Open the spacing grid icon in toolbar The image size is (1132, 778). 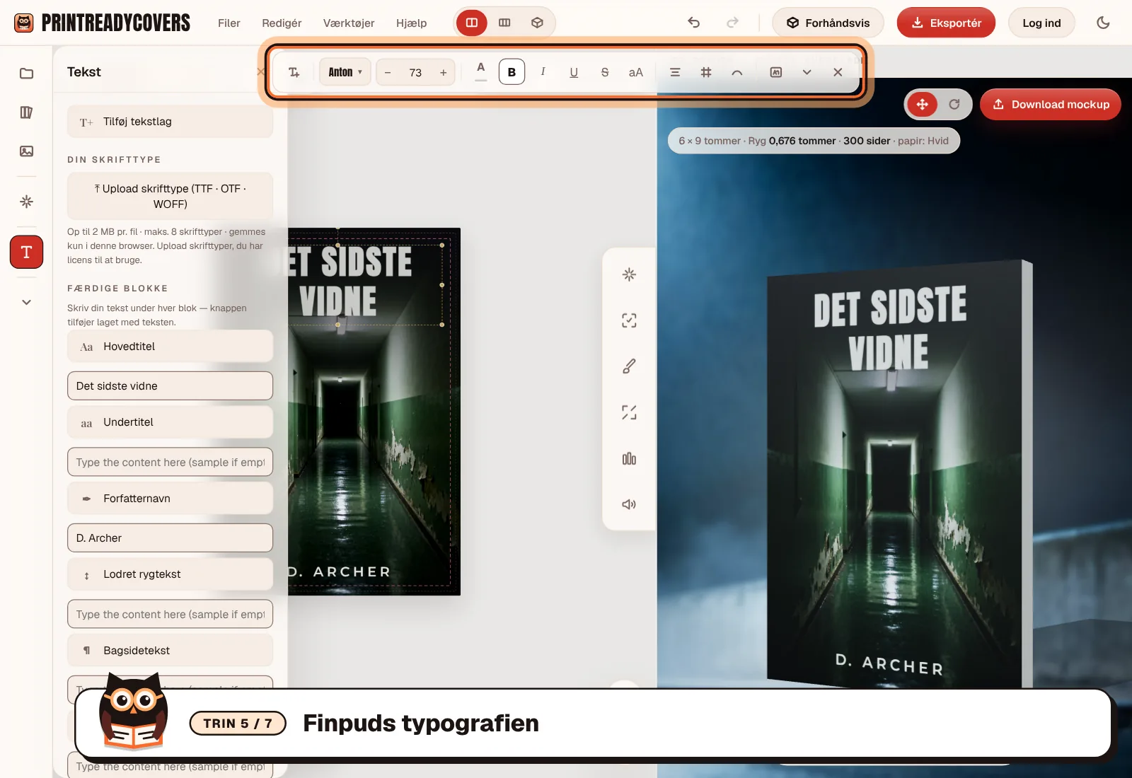[706, 72]
